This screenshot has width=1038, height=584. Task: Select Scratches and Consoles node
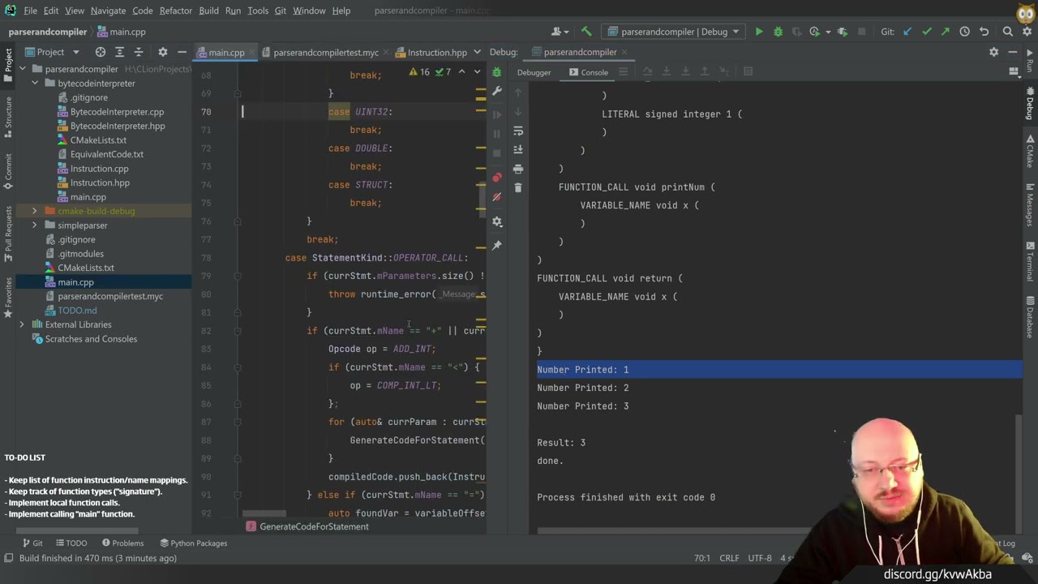tap(91, 339)
